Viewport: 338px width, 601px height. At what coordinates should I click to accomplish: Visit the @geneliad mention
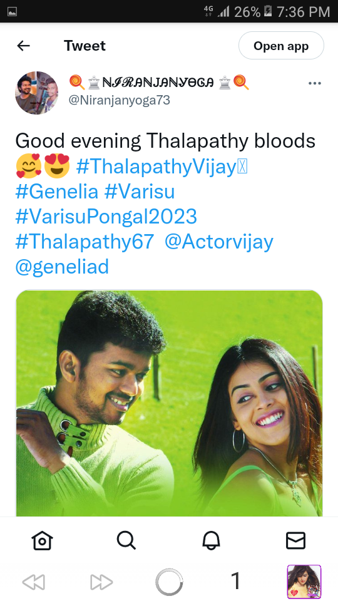tap(62, 267)
